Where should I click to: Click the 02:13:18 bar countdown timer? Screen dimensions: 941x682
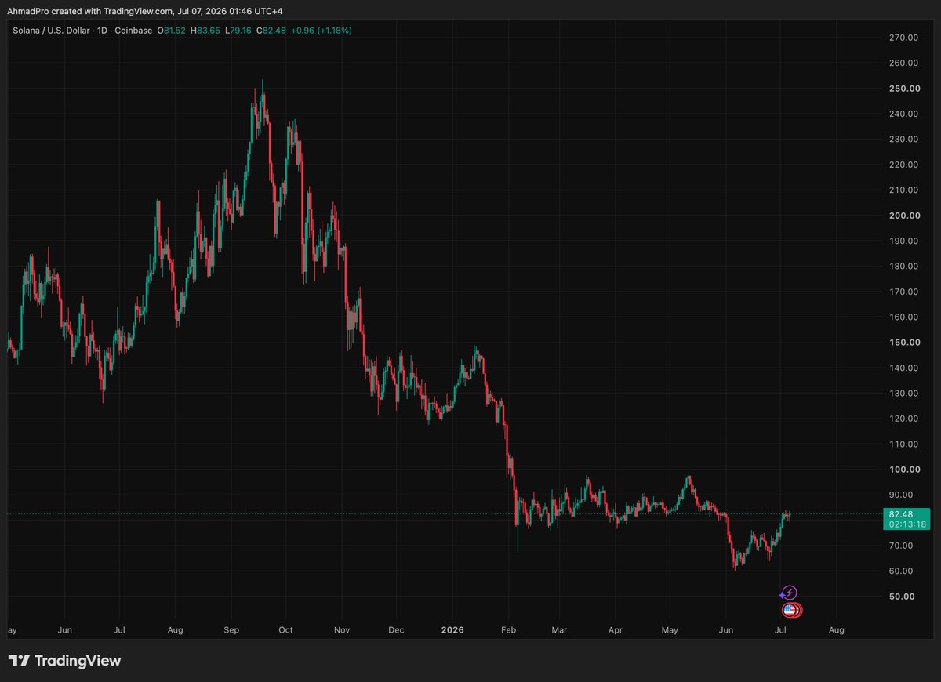[x=906, y=524]
